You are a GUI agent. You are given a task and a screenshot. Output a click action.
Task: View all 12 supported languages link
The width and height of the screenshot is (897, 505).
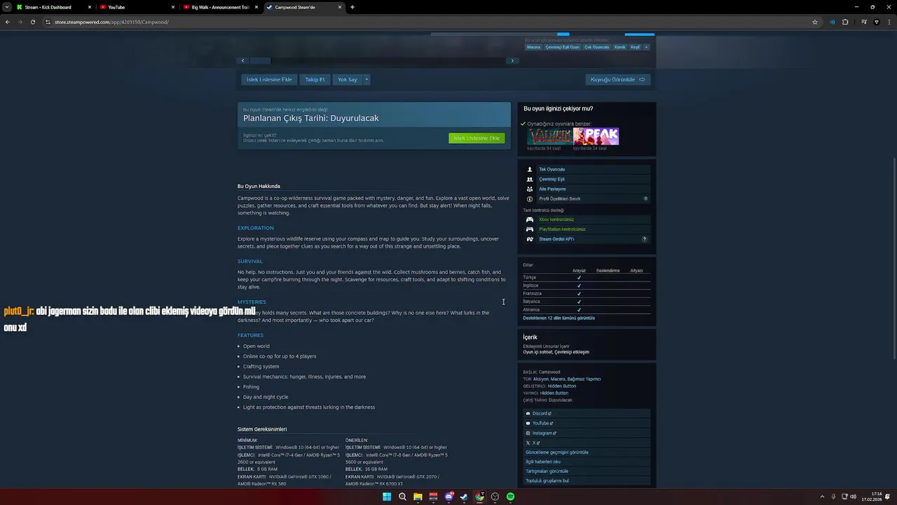pyautogui.click(x=559, y=318)
